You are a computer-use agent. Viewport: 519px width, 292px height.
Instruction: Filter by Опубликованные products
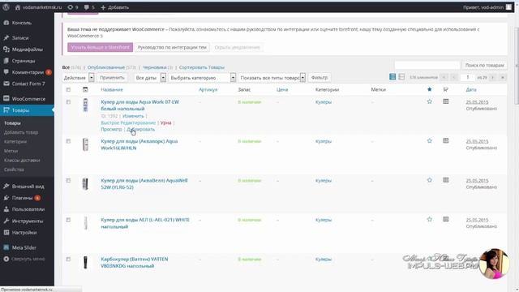click(106, 67)
